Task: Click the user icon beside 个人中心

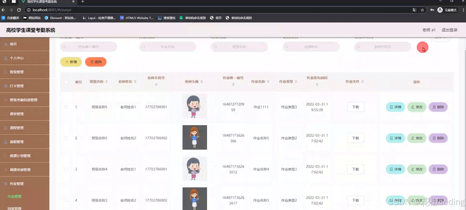Action: pos(6,58)
